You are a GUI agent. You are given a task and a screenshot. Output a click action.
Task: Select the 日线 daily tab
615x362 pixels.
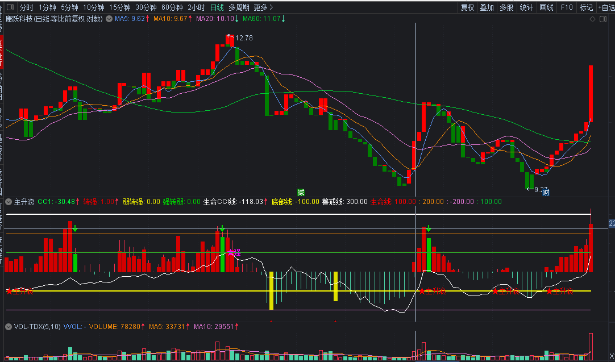click(x=217, y=7)
